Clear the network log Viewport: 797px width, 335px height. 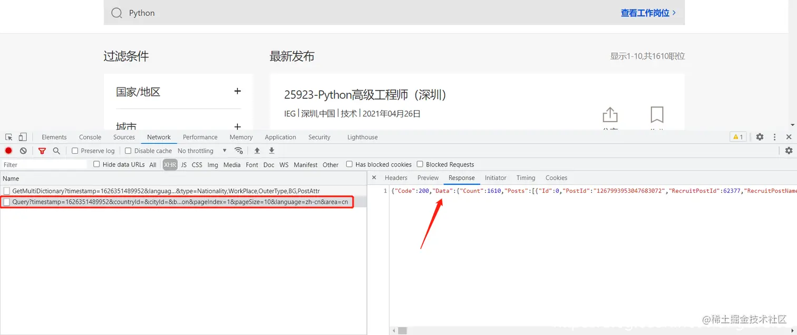tap(23, 151)
